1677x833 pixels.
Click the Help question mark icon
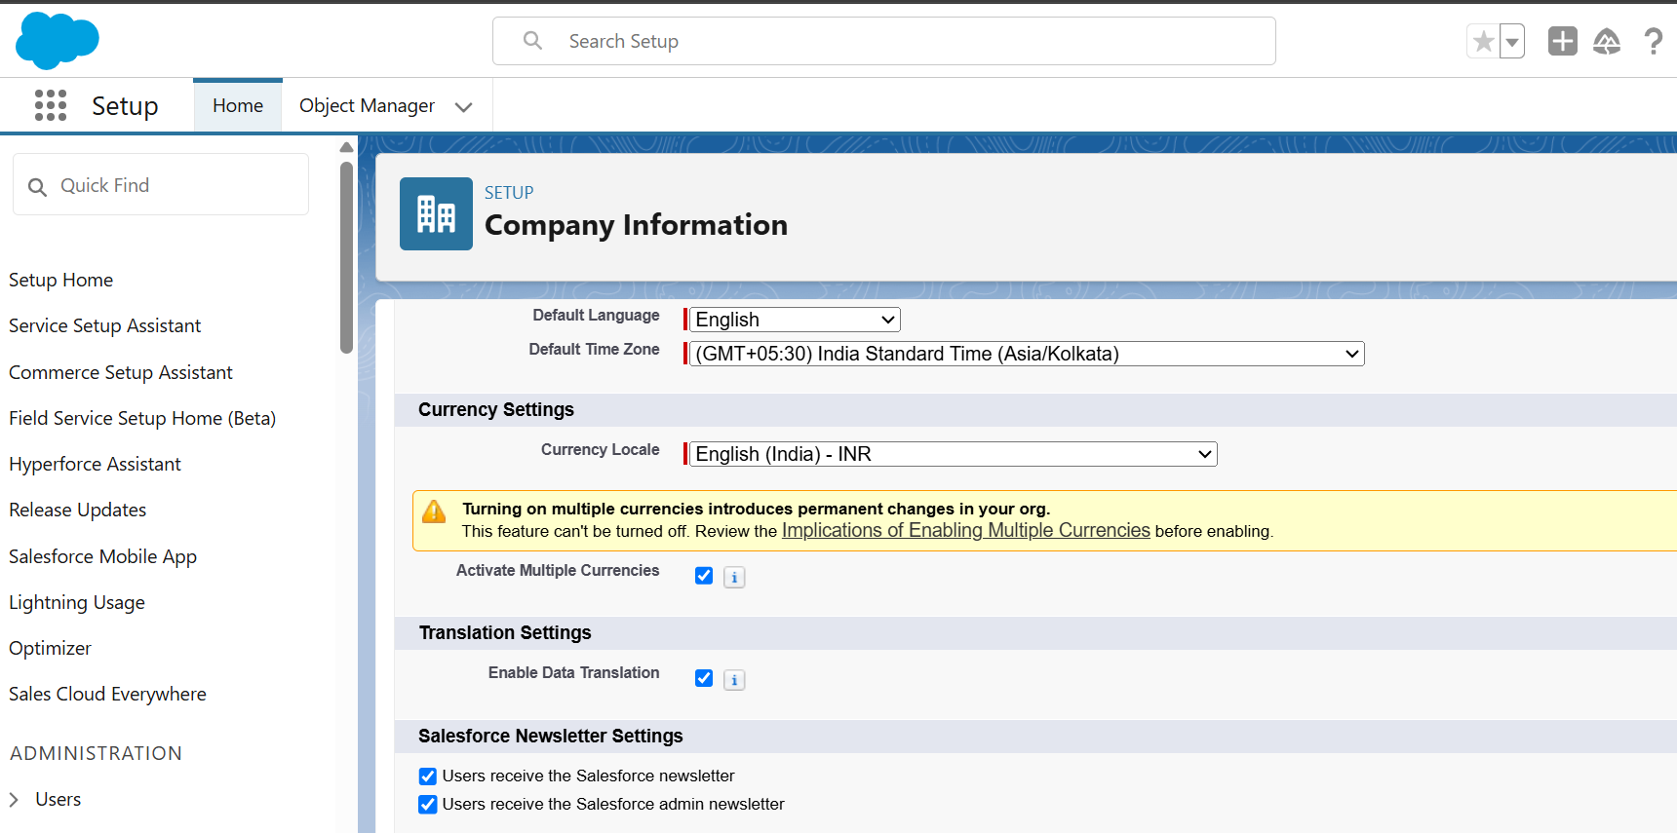point(1653,41)
